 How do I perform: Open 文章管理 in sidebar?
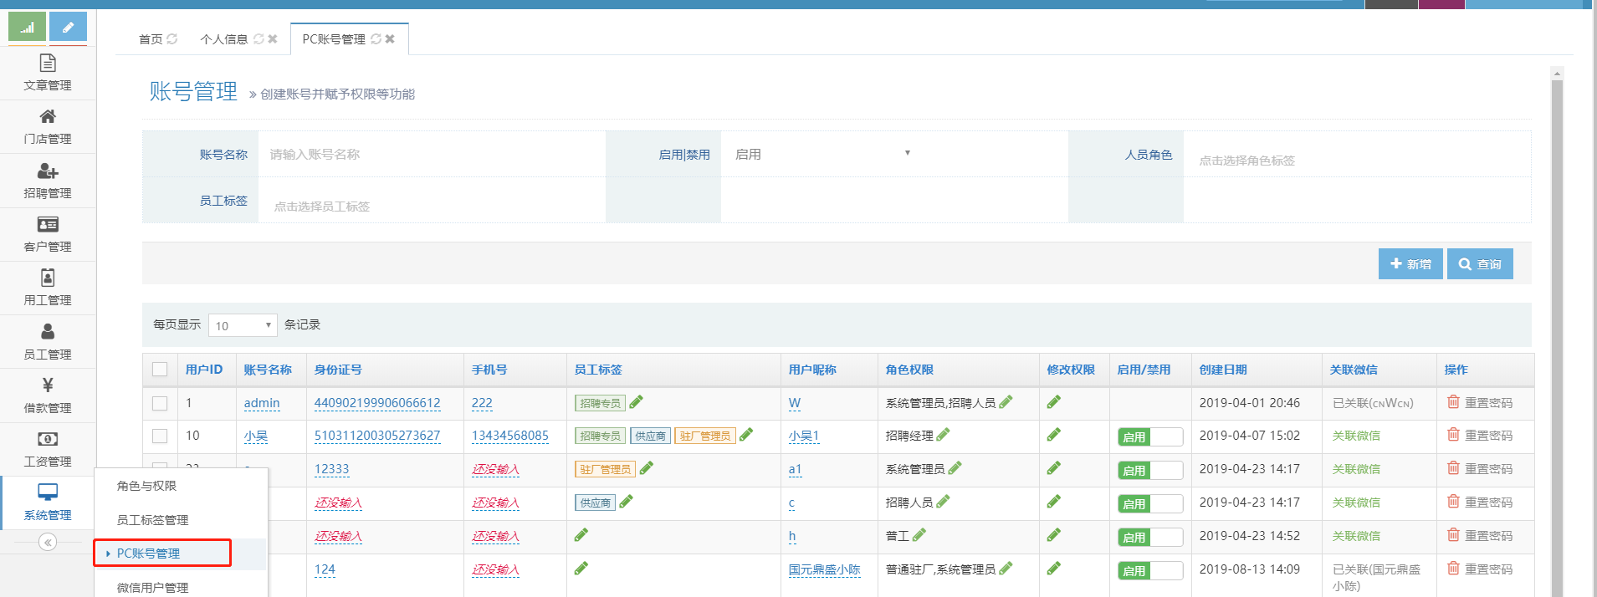pyautogui.click(x=48, y=73)
